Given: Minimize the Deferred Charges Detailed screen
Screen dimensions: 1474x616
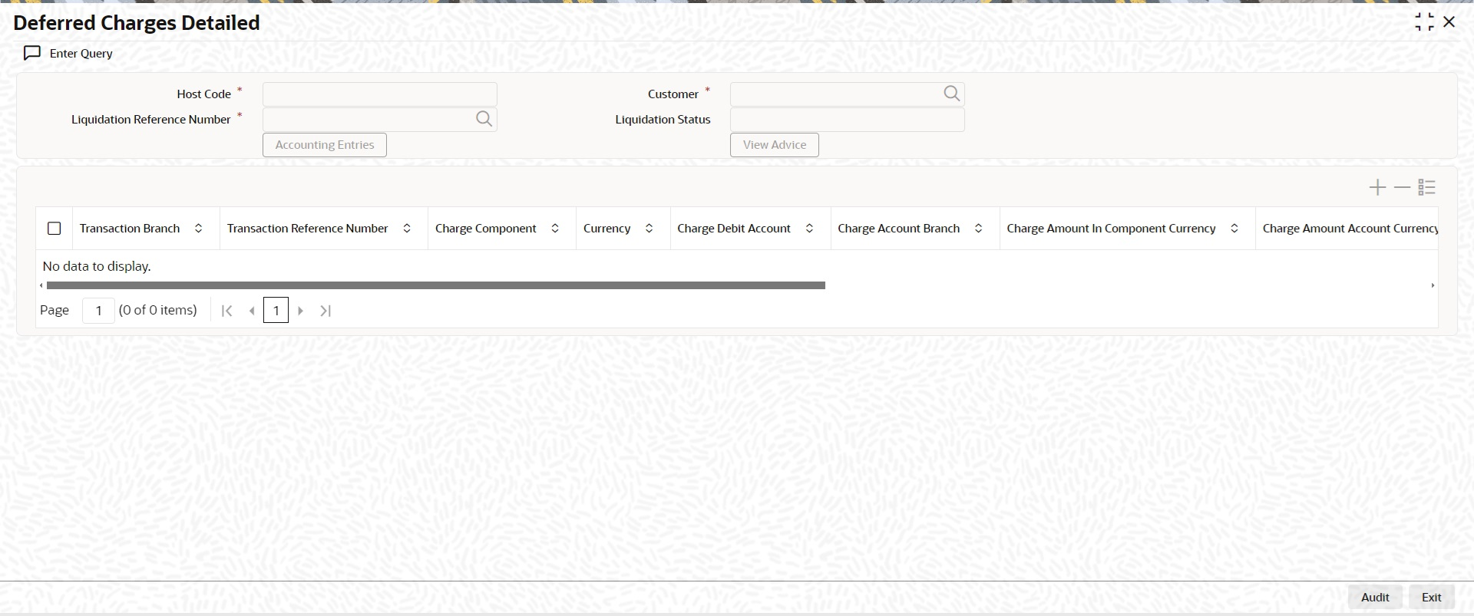Looking at the screenshot, I should pyautogui.click(x=1424, y=22).
